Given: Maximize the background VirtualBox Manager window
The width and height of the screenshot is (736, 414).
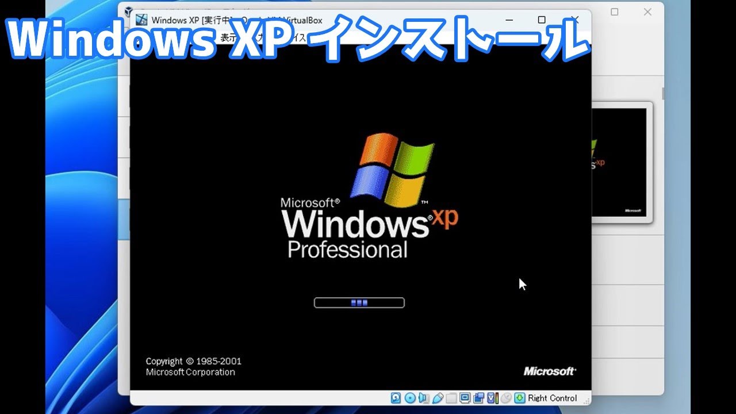Looking at the screenshot, I should click(x=614, y=11).
